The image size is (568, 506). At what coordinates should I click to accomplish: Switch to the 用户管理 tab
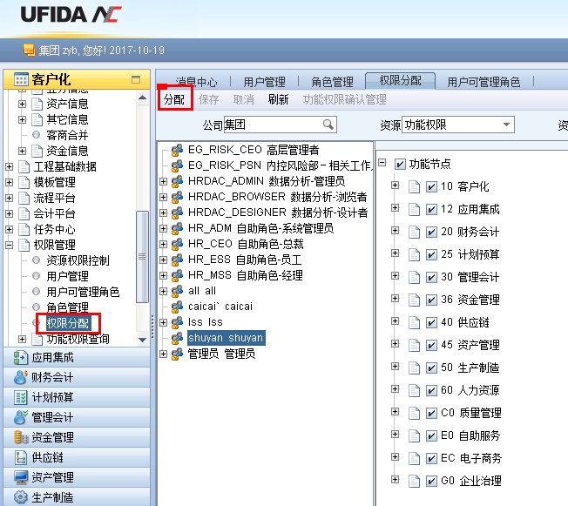pos(264,82)
